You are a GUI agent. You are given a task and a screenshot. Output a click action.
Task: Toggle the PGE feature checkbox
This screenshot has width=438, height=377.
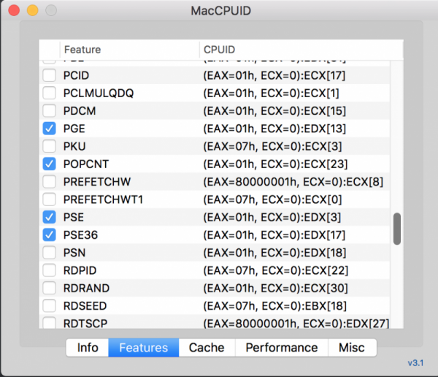pyautogui.click(x=50, y=129)
